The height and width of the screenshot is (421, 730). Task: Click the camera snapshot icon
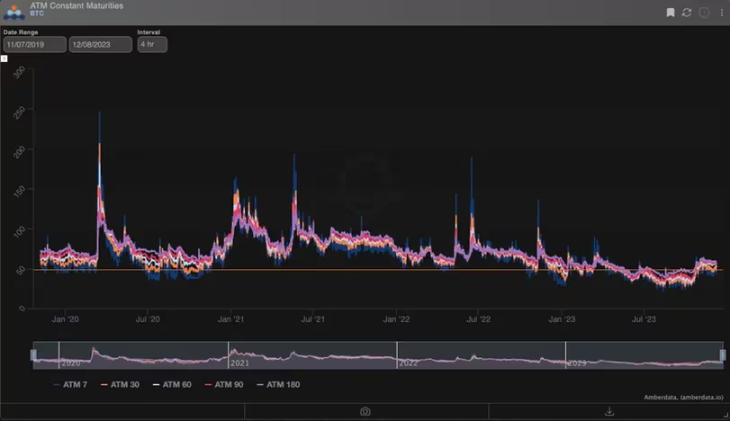pyautogui.click(x=365, y=411)
